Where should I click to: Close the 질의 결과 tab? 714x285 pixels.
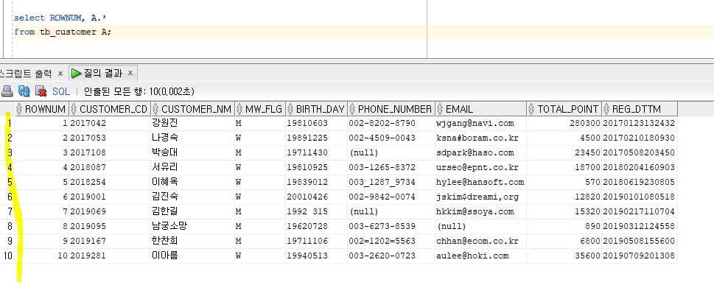130,73
